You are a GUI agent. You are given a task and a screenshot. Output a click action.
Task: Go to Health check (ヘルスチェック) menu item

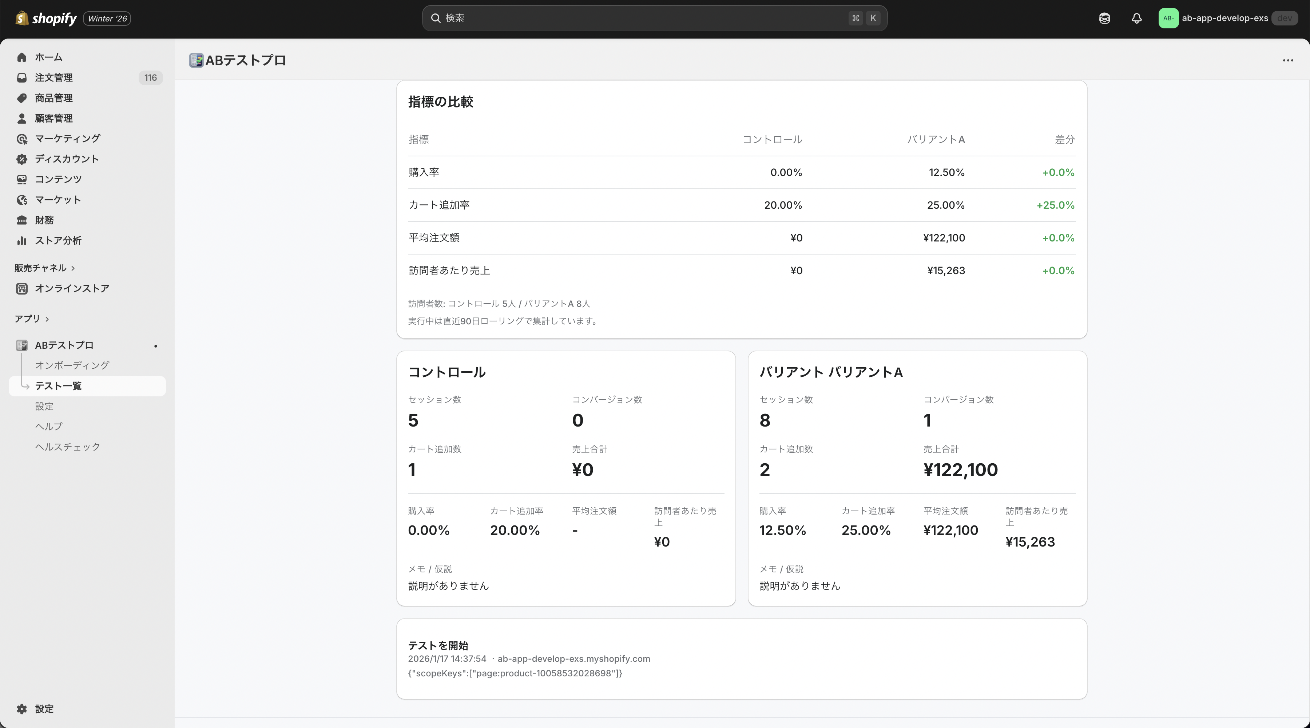(x=68, y=447)
